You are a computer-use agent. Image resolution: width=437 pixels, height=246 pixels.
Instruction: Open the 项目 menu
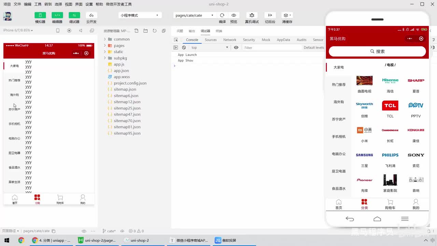[7, 4]
